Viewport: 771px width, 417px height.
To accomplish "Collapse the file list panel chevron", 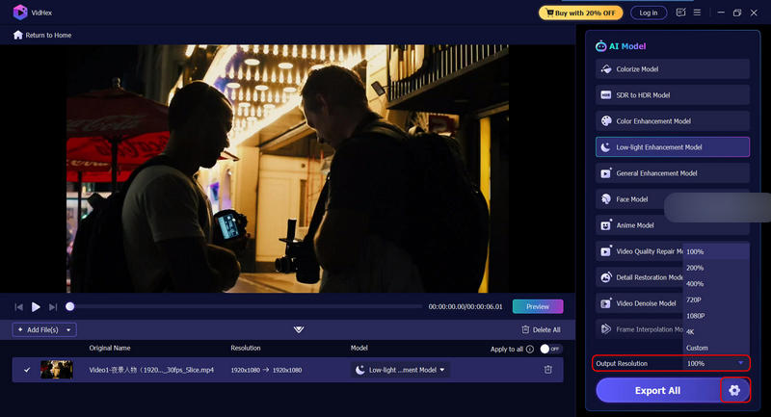I will click(x=299, y=329).
